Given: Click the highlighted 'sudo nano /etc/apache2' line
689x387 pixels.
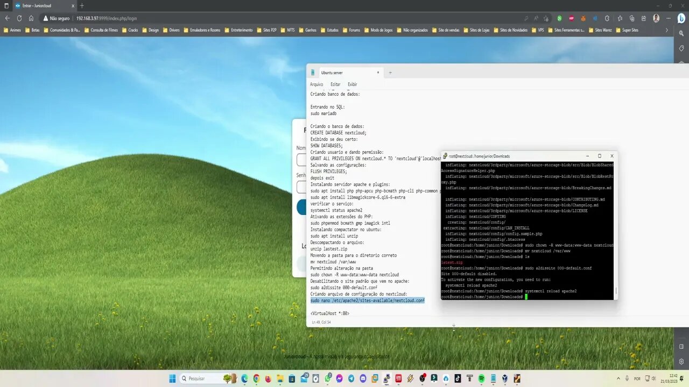Looking at the screenshot, I should coord(368,300).
